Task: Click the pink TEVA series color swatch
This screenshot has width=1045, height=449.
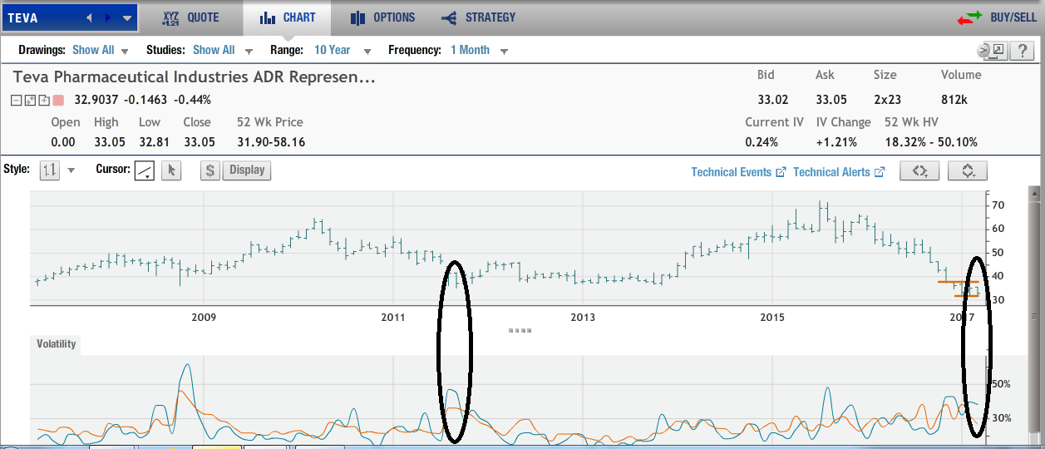Action: [58, 101]
